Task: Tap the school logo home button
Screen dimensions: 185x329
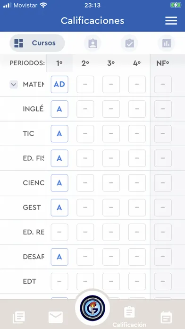Action: (92, 308)
